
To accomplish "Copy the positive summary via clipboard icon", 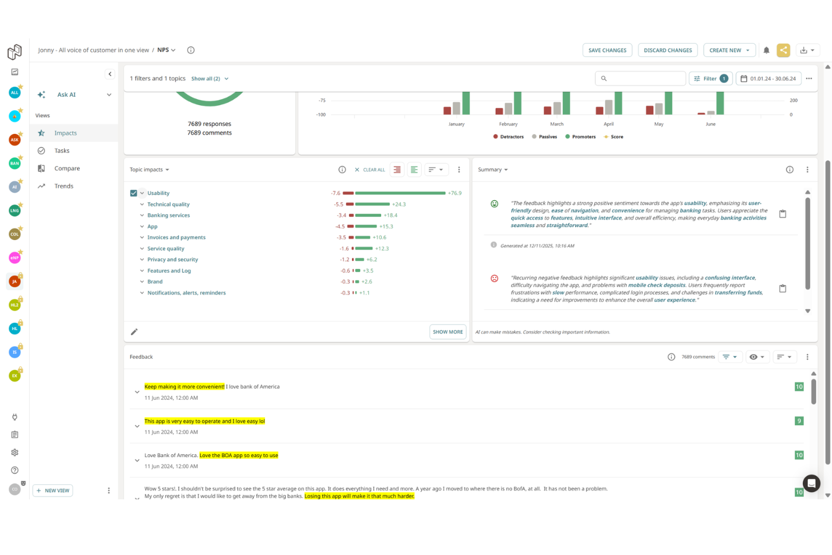I will pyautogui.click(x=783, y=214).
